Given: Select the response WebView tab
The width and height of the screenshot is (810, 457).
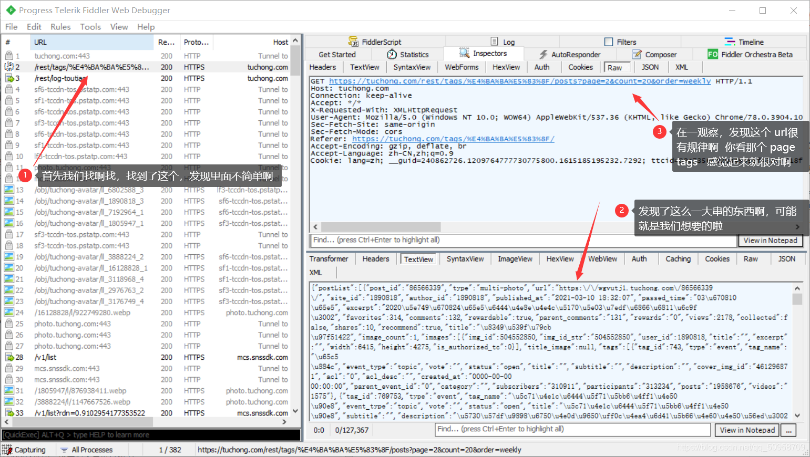Looking at the screenshot, I should (x=602, y=259).
